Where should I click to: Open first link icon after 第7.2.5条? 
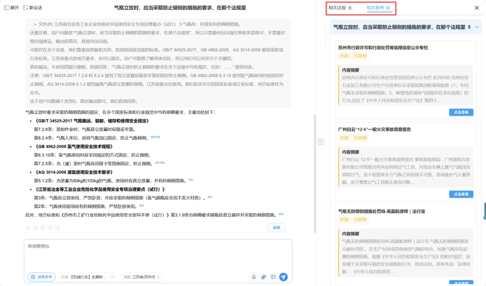tap(157, 163)
